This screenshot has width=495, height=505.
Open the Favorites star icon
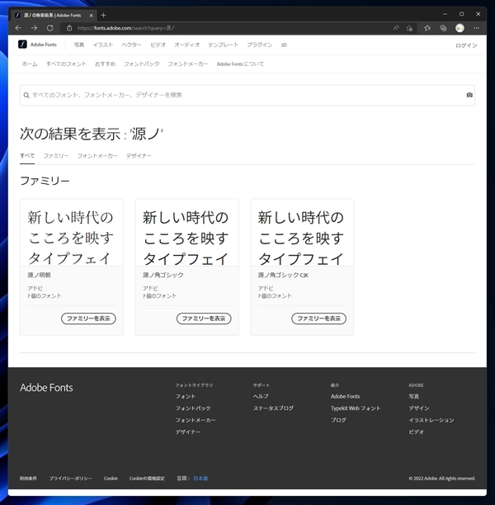[x=427, y=28]
